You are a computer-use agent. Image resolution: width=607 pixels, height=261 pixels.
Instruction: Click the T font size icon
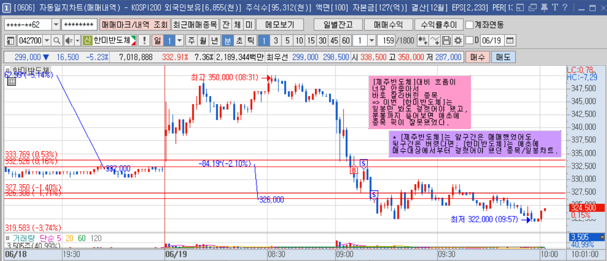(555, 7)
